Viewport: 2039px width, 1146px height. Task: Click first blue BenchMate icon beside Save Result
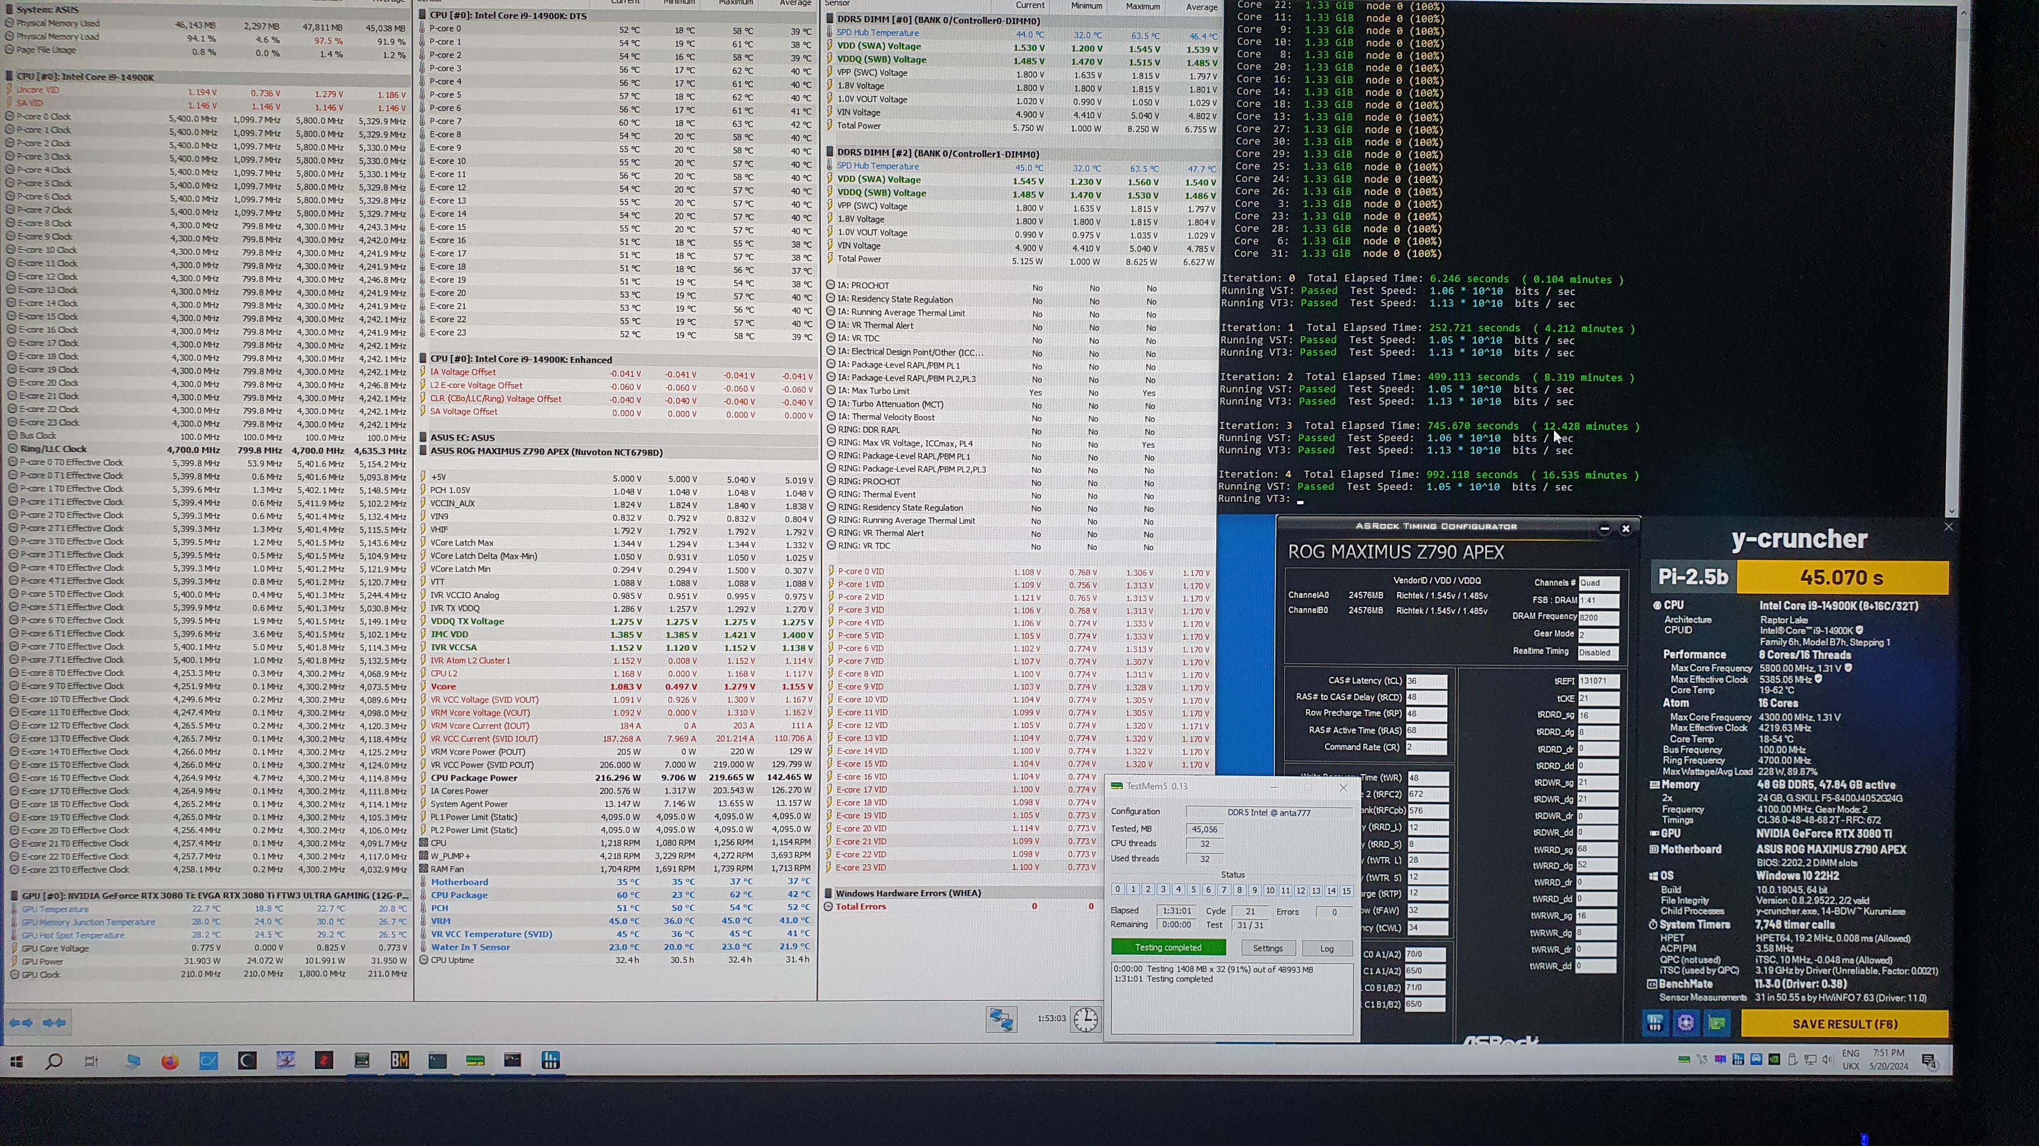(1654, 1023)
